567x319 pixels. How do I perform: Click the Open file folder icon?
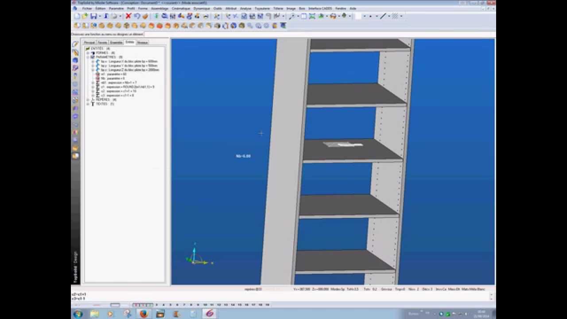85,16
